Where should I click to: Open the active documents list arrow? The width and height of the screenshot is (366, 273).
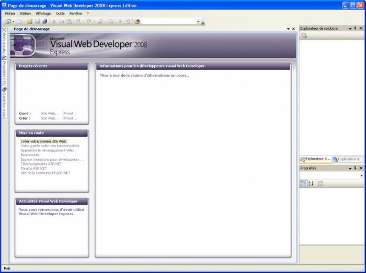288,29
